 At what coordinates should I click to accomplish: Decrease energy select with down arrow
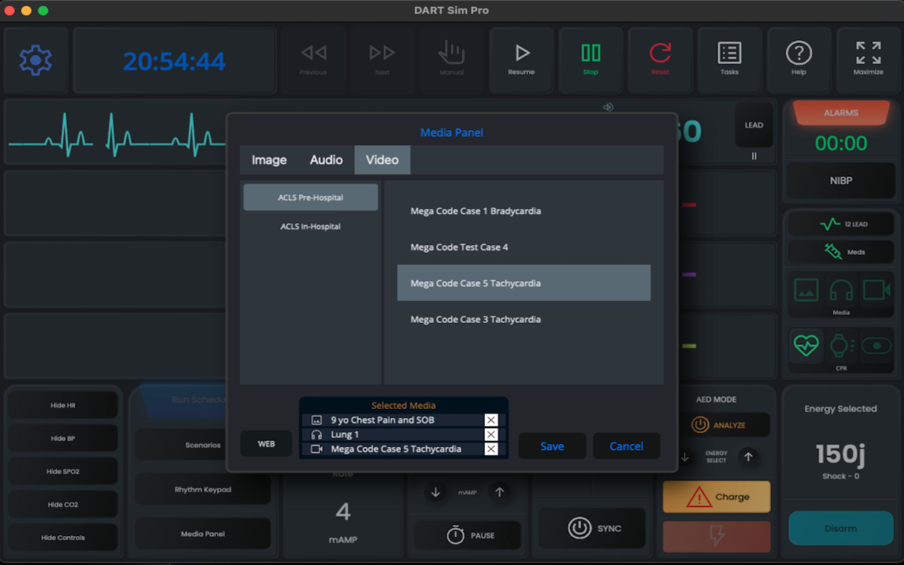tap(685, 457)
